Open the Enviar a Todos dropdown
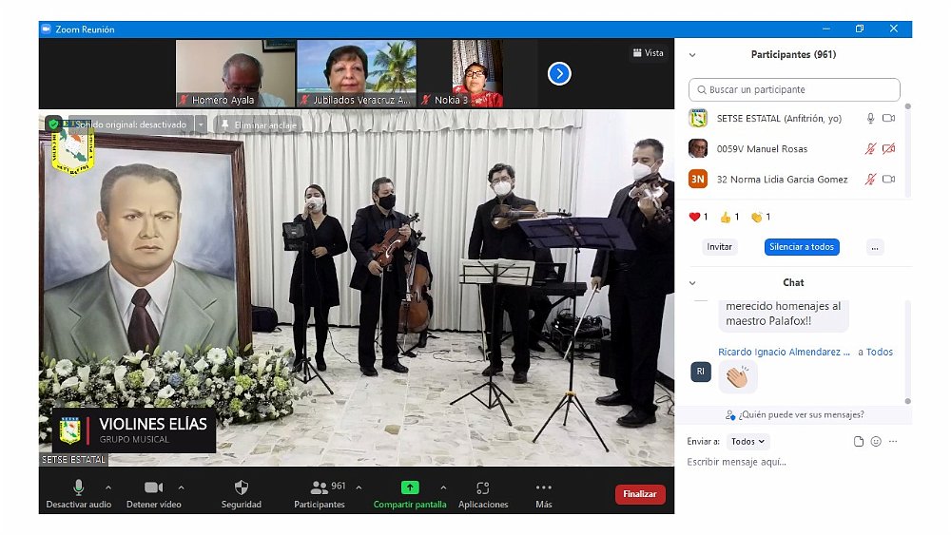951x535 pixels. tap(747, 442)
